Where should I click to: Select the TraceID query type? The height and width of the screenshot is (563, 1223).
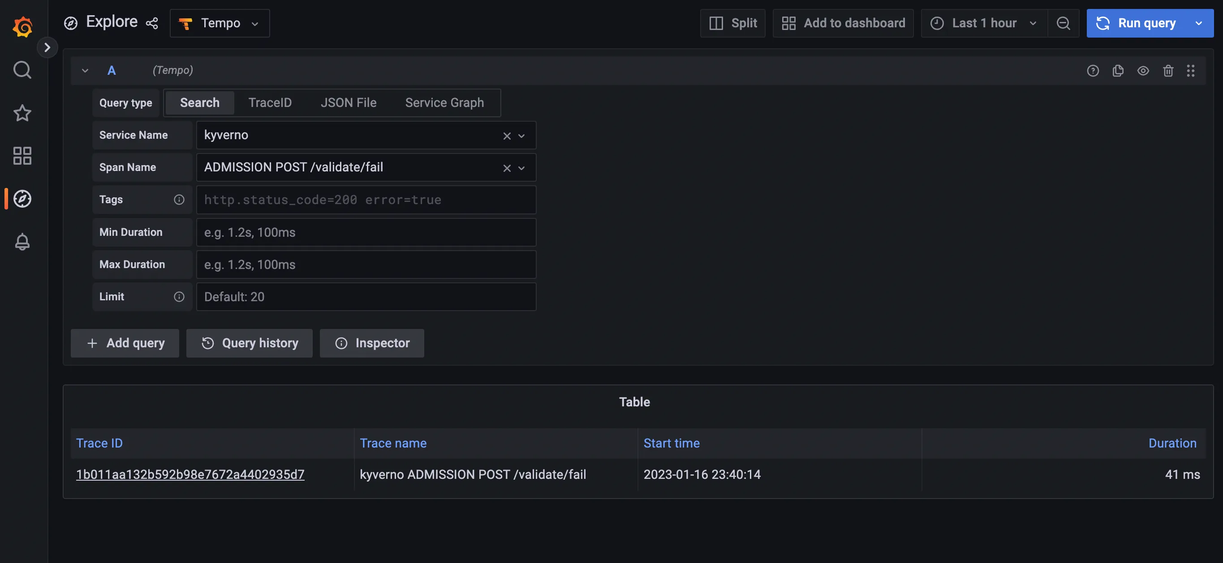[270, 102]
